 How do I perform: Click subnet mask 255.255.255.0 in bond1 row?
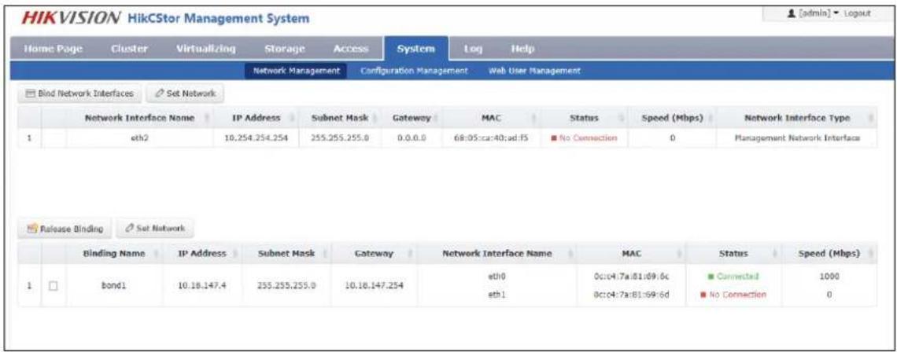[286, 285]
